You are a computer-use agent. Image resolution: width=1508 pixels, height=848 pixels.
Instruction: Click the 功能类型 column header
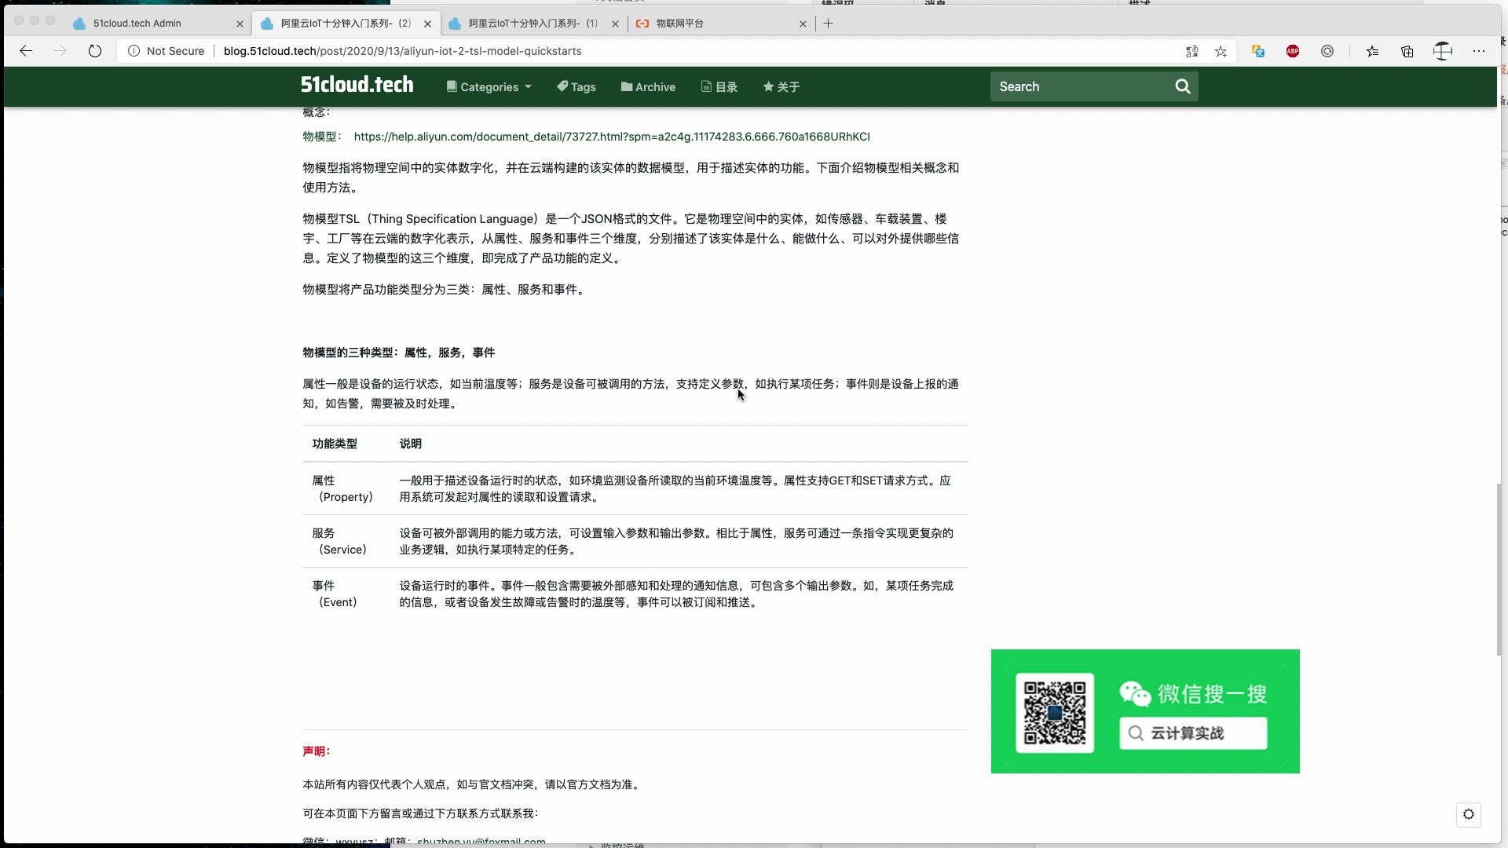(x=335, y=444)
